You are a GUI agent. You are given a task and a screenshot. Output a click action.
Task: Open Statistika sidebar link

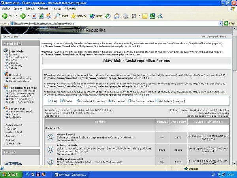tap(15, 117)
